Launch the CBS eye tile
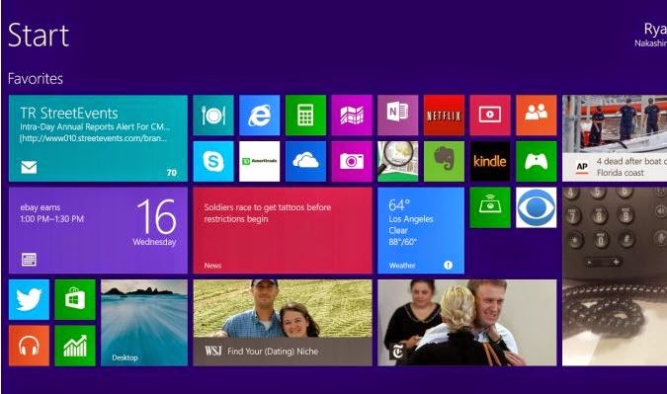The image size is (667, 394). 536,207
